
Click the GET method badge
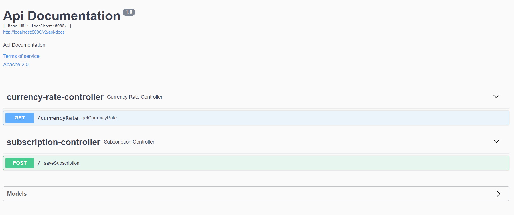[20, 118]
